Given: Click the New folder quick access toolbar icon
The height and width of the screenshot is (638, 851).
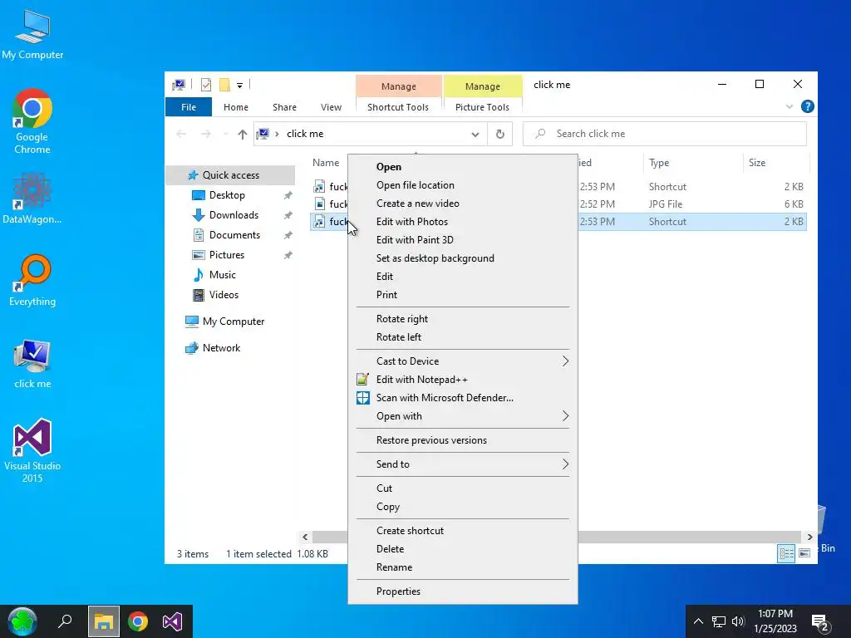Looking at the screenshot, I should click(x=224, y=85).
